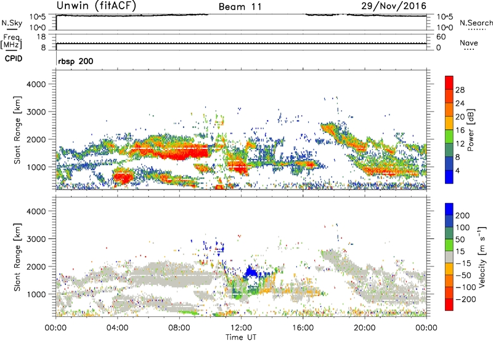
Task: Click the date '29/Nov/2016'
Action: coord(394,6)
